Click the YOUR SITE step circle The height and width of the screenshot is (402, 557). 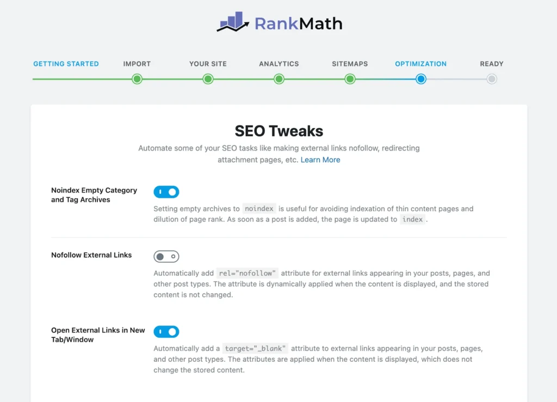click(208, 79)
